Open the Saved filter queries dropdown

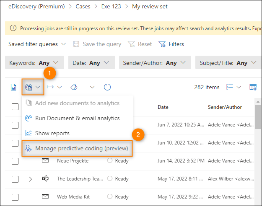coord(37,44)
